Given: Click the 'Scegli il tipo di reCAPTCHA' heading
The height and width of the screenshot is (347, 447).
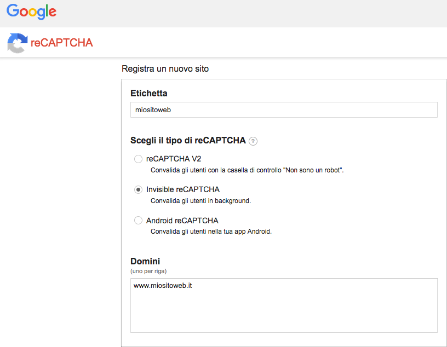Looking at the screenshot, I should click(x=188, y=141).
